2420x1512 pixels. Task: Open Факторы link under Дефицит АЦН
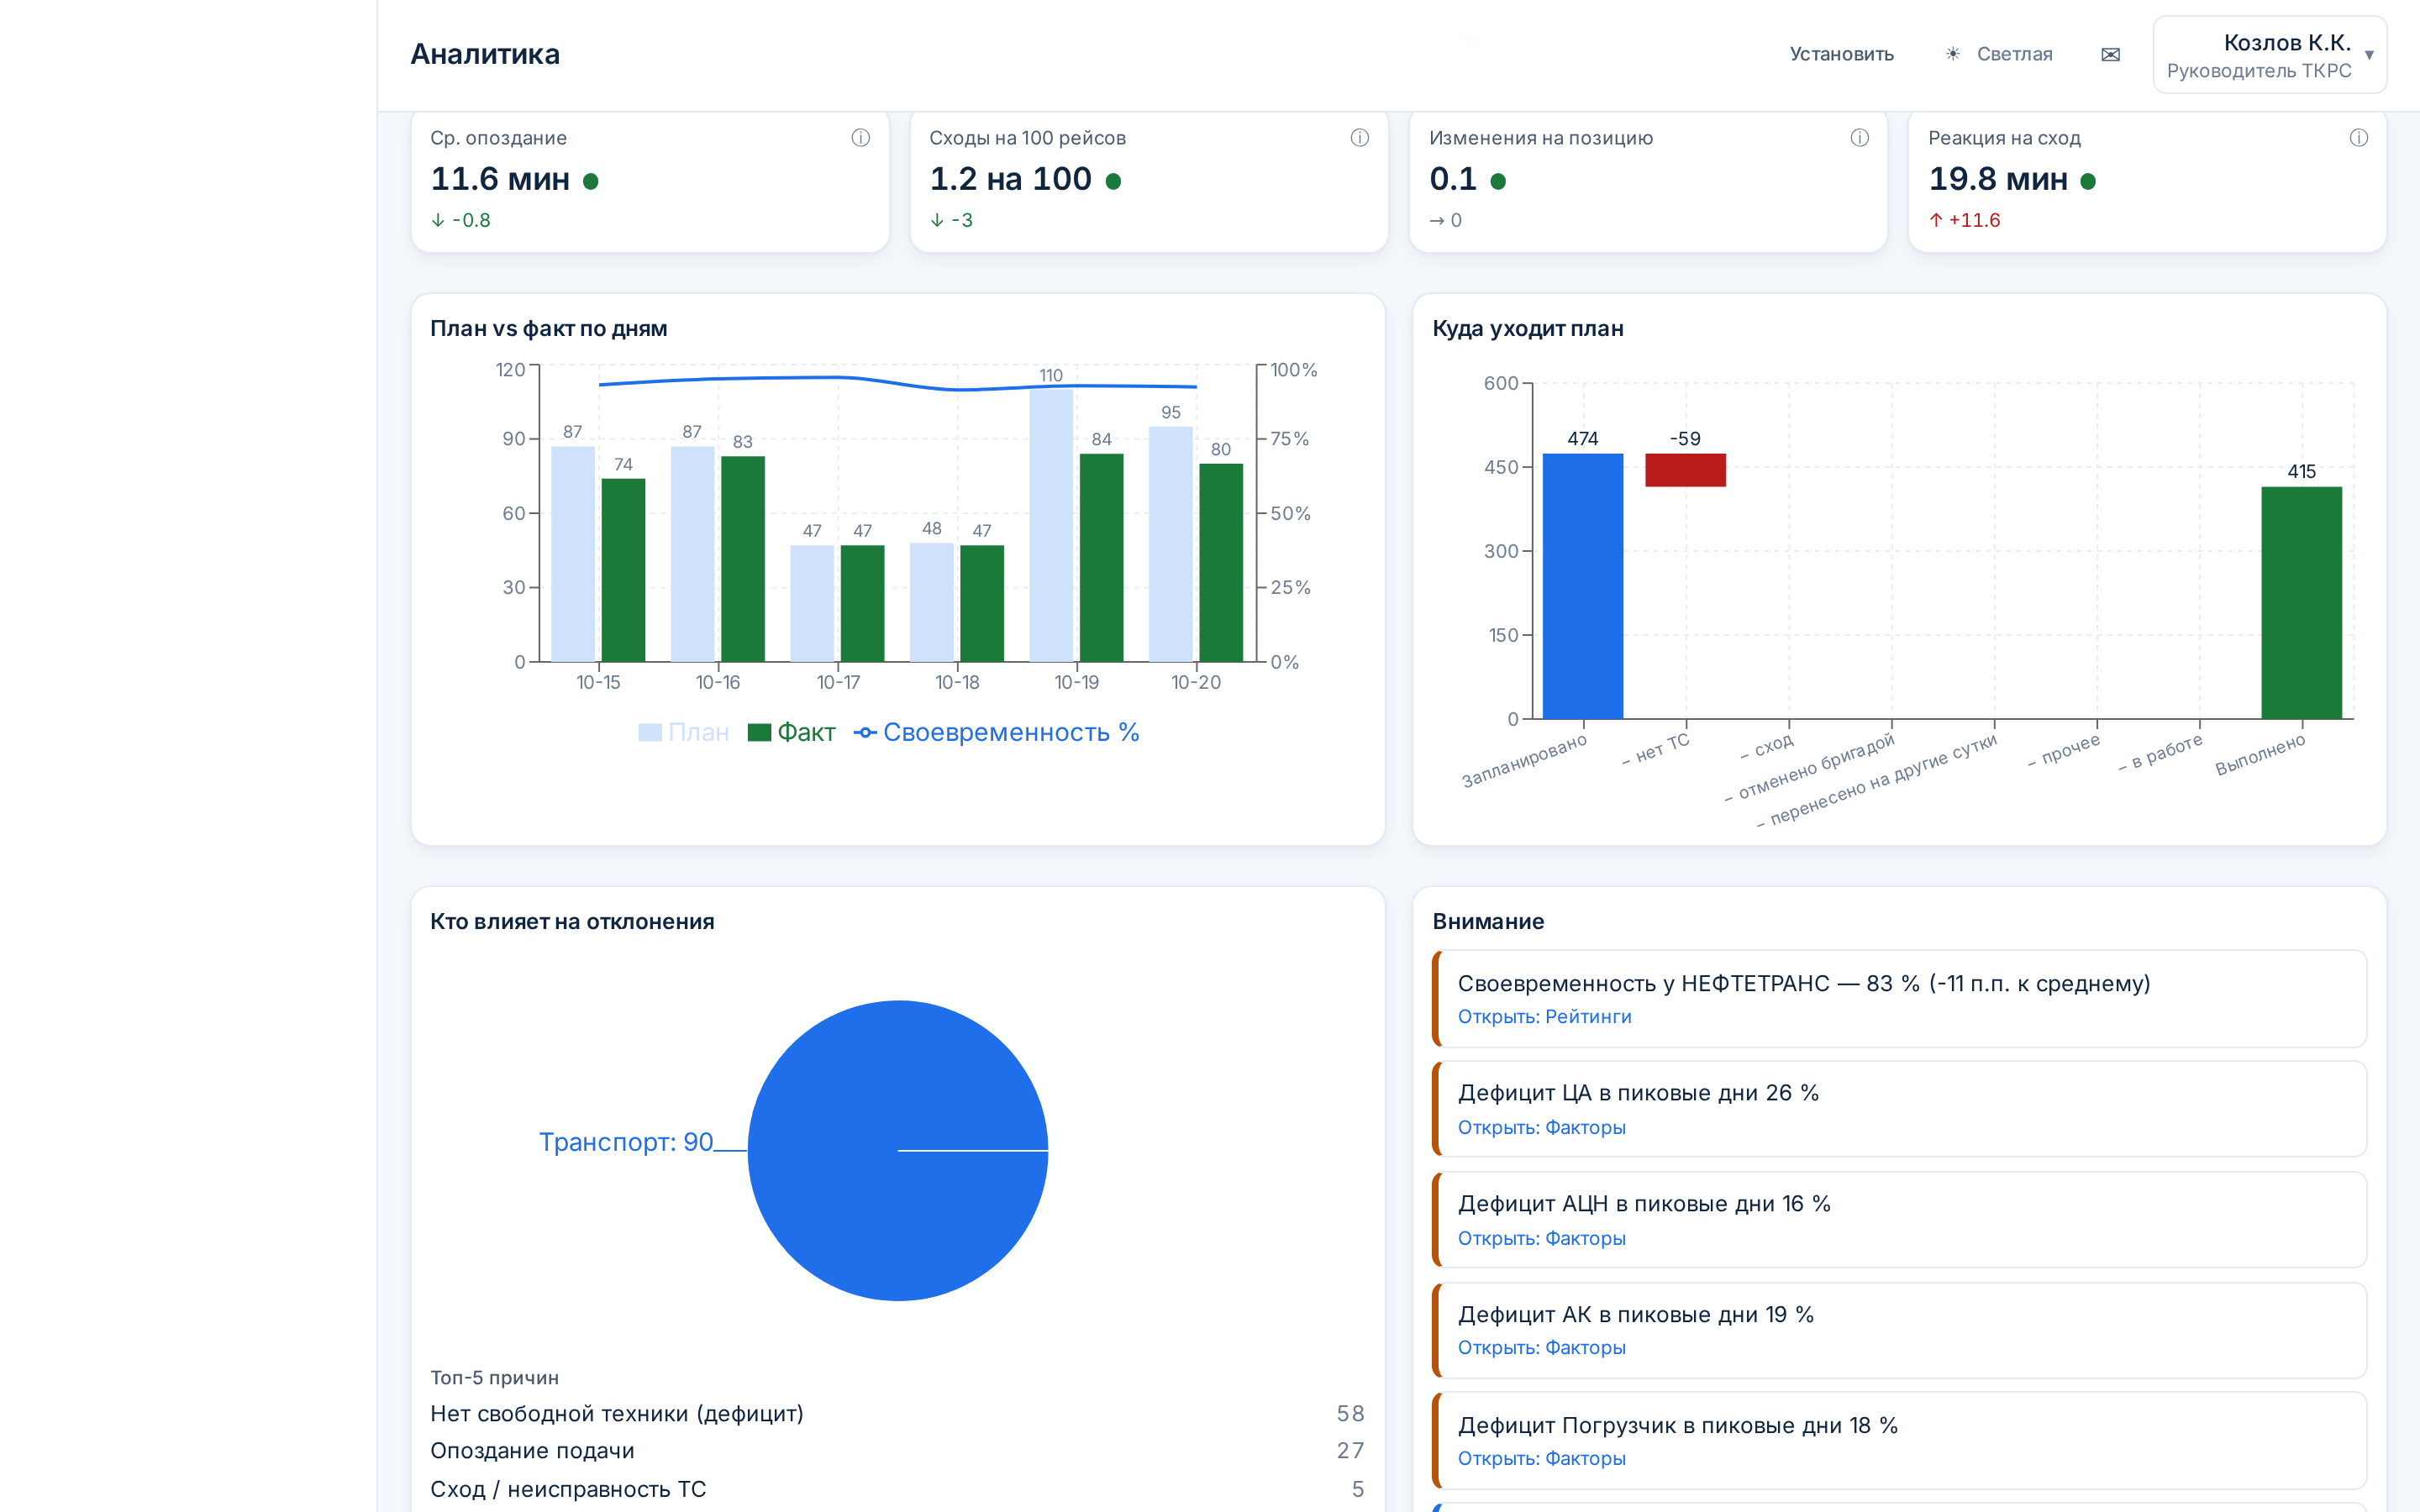pos(1541,1238)
